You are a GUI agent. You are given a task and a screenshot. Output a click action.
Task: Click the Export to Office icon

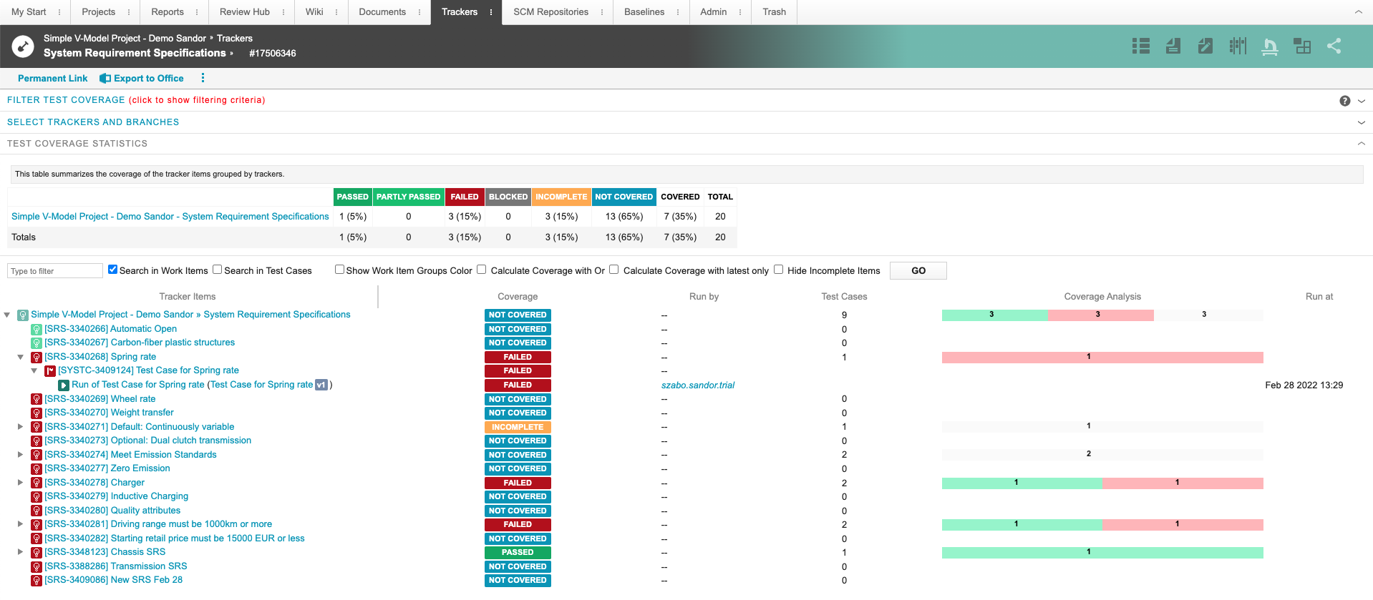tap(105, 79)
